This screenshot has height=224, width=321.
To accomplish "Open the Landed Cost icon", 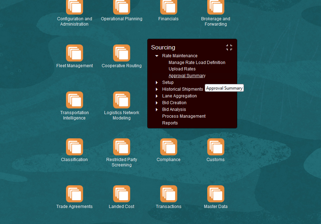I will [x=122, y=194].
